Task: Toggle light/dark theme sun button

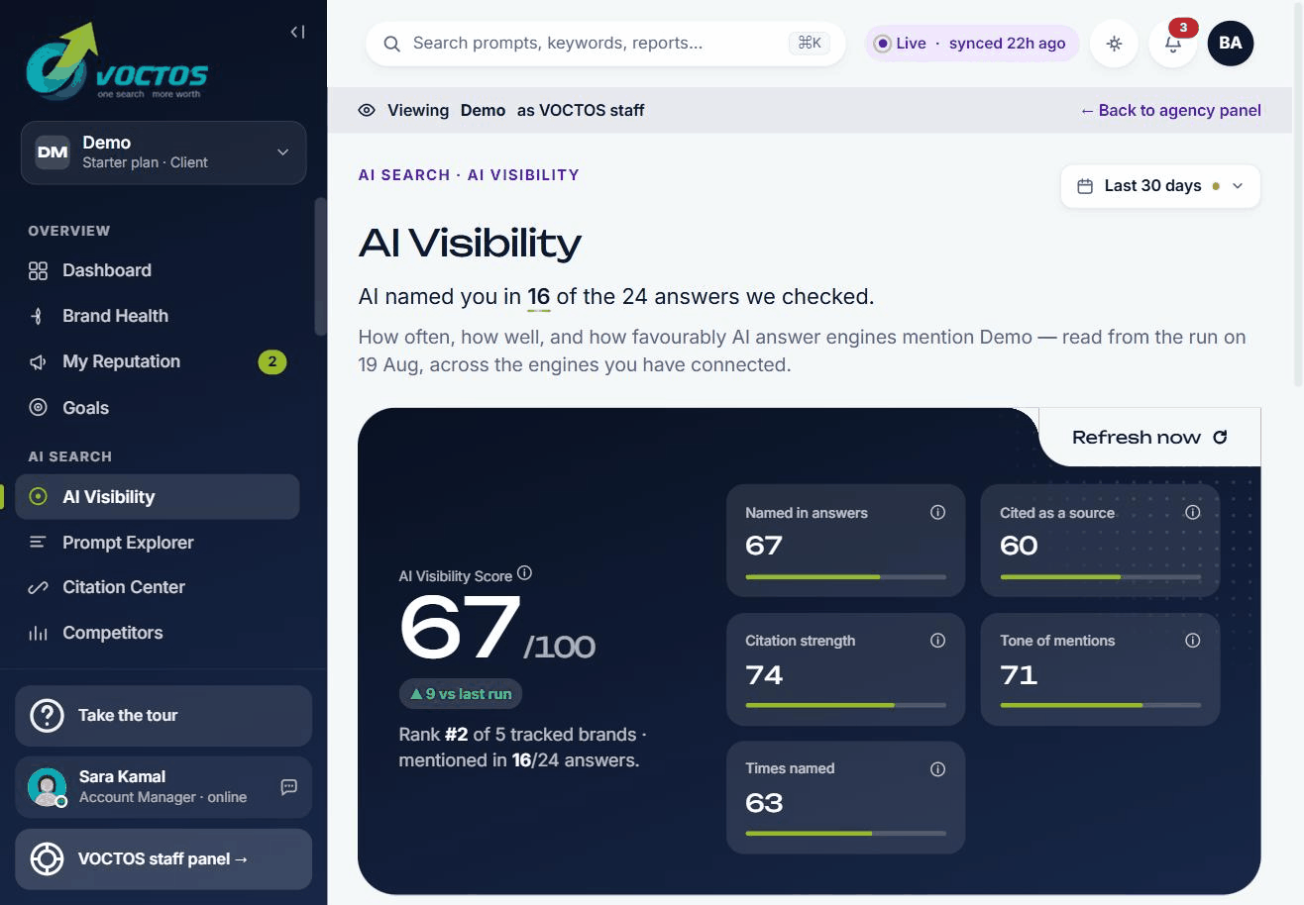Action: 1115,44
